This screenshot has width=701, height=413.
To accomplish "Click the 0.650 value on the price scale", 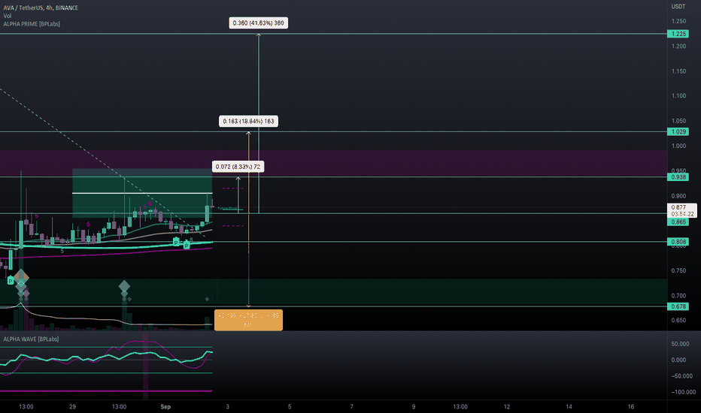I will (x=678, y=320).
